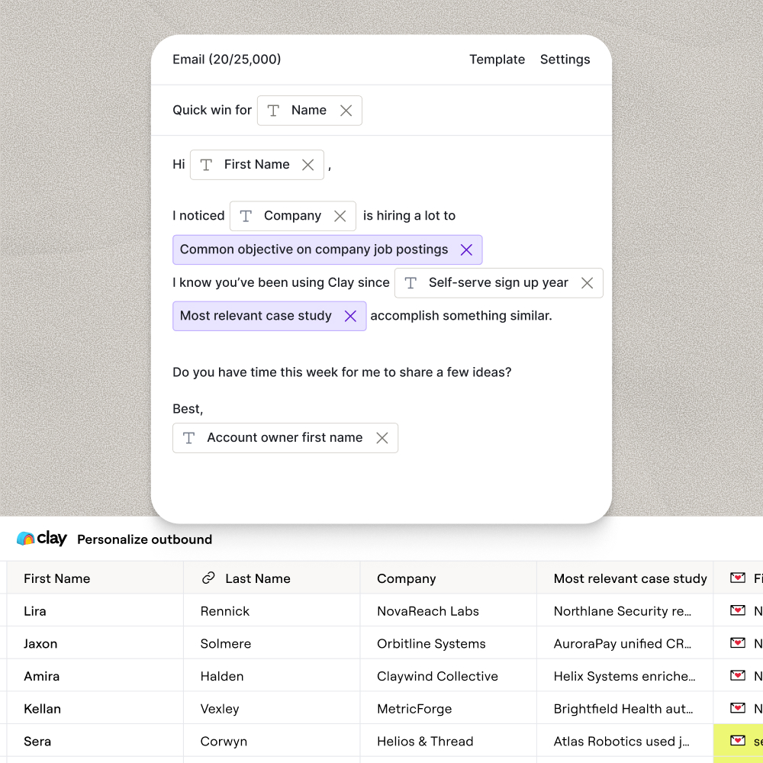Click First Name column header
Screen dimensions: 763x763
click(95, 578)
